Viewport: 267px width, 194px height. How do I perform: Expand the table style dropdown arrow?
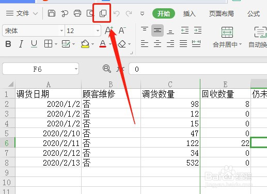[x=74, y=44]
